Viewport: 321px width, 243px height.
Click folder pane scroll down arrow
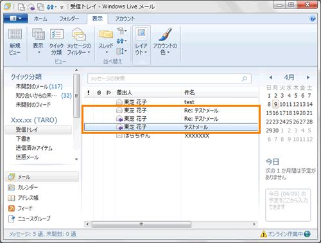pos(76,159)
